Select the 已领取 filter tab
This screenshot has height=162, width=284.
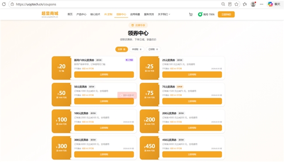pos(153,49)
